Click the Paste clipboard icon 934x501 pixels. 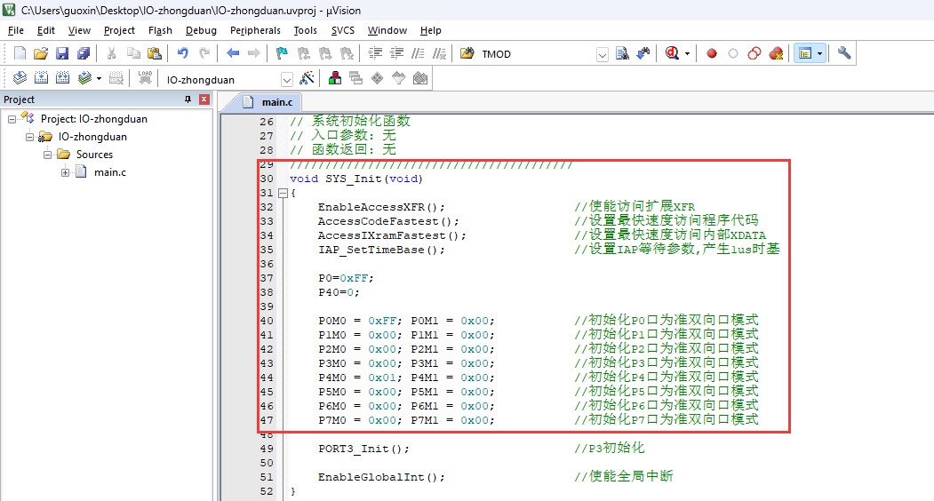click(155, 53)
